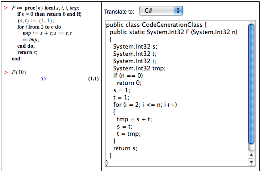Click the blue stepper arrows of C# dropdown
The image size is (261, 173).
coord(178,11)
